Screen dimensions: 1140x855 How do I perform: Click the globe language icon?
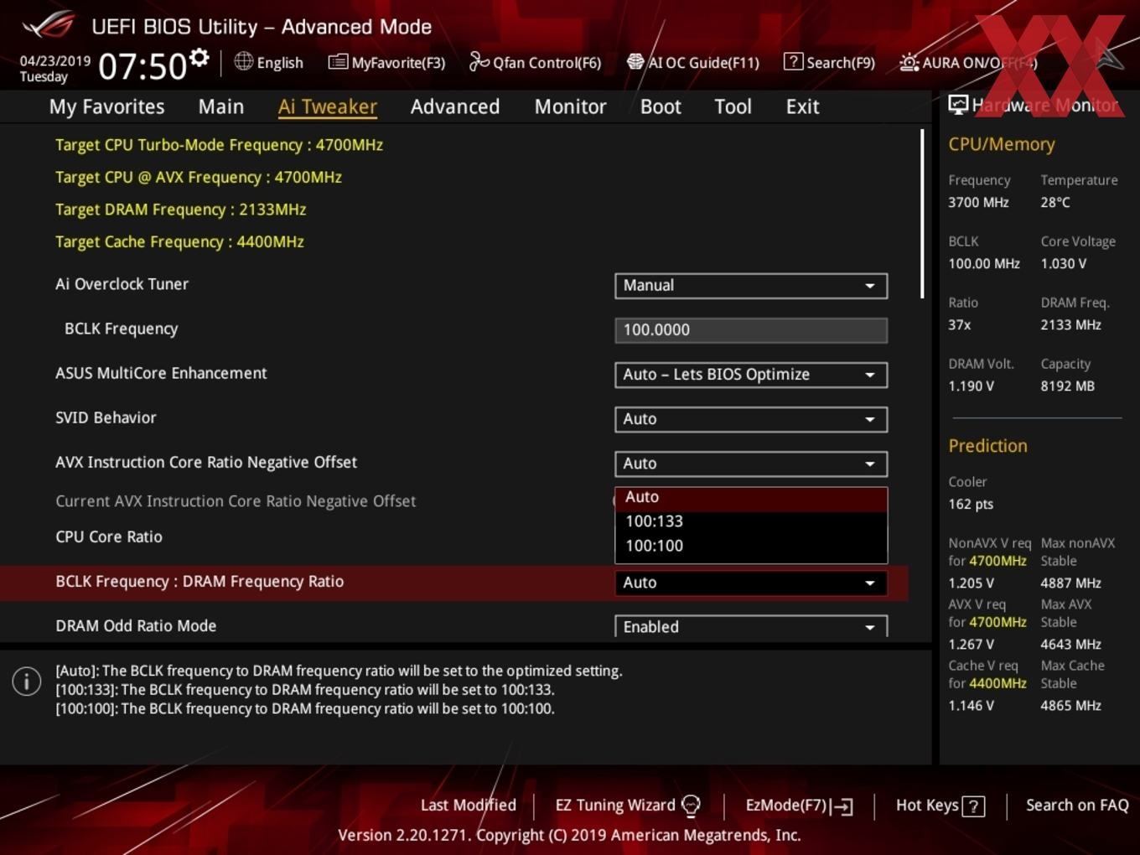[x=243, y=61]
